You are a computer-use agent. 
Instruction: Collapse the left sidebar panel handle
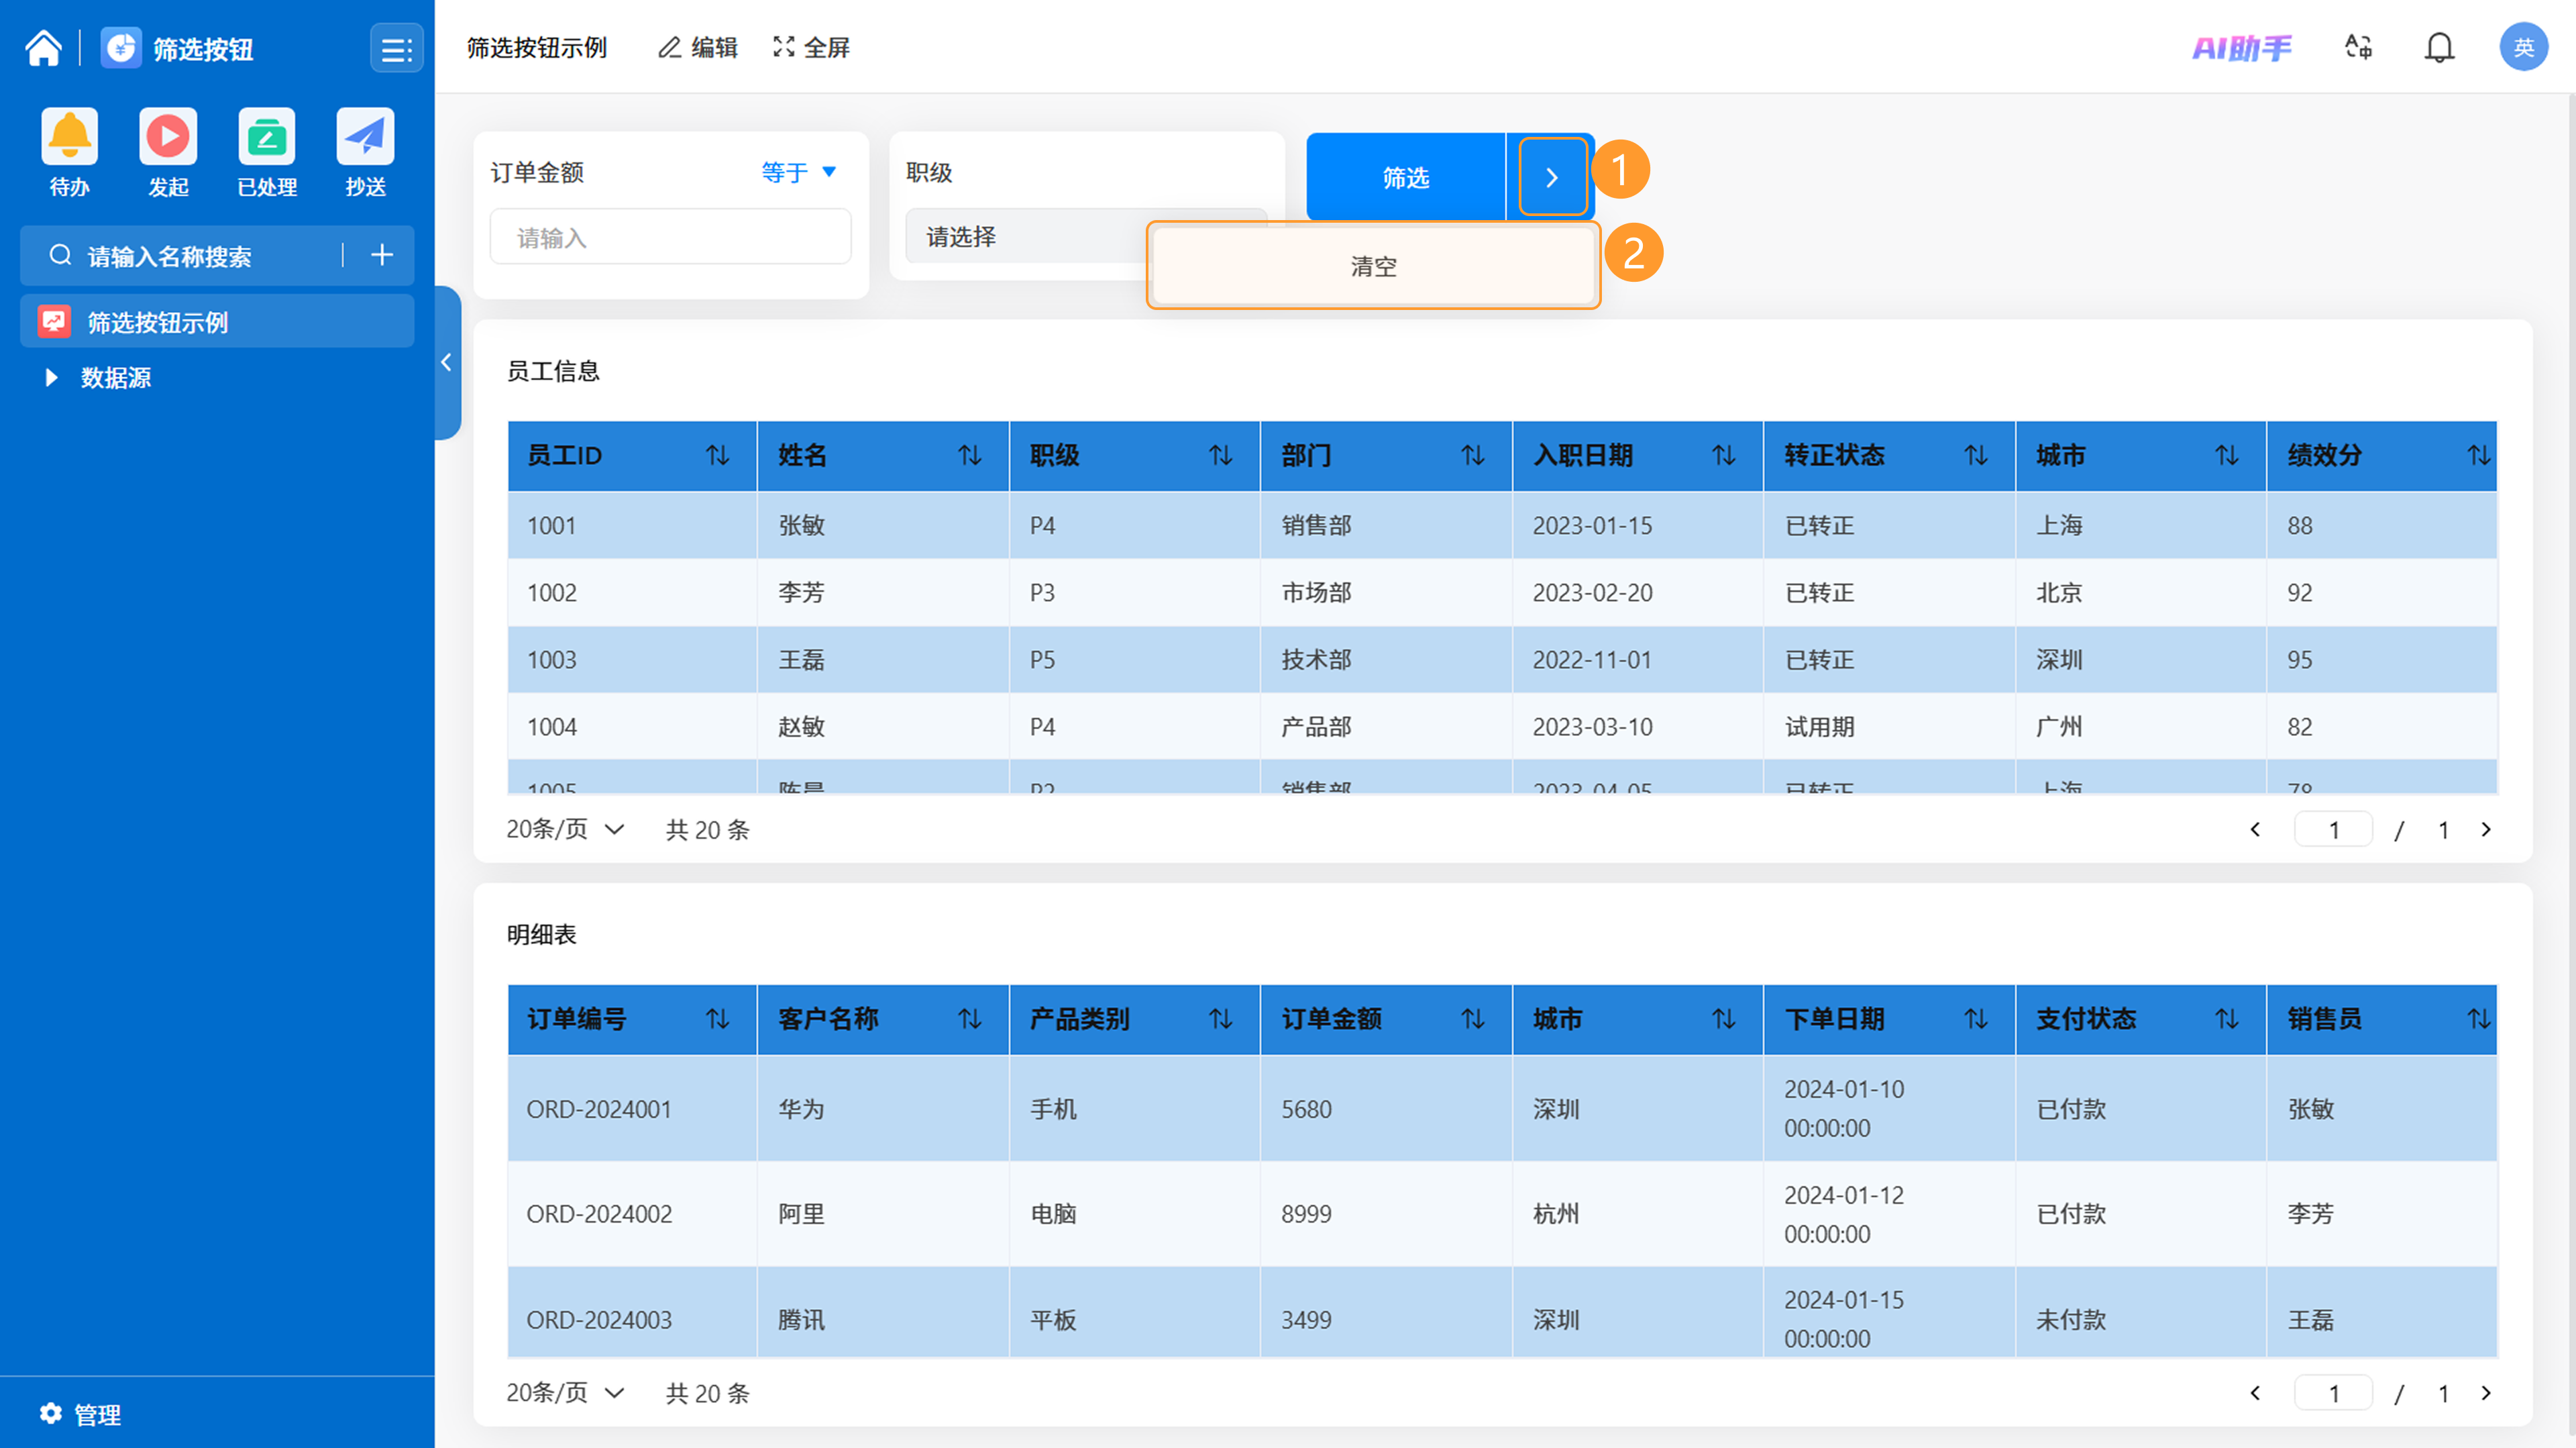[447, 362]
